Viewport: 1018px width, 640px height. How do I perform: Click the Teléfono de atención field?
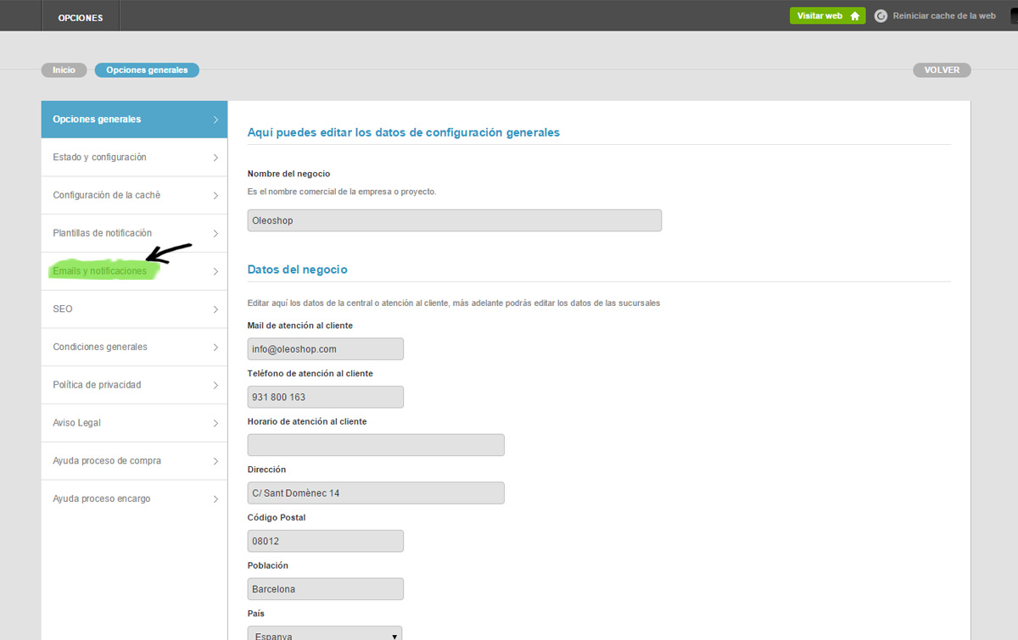(326, 397)
